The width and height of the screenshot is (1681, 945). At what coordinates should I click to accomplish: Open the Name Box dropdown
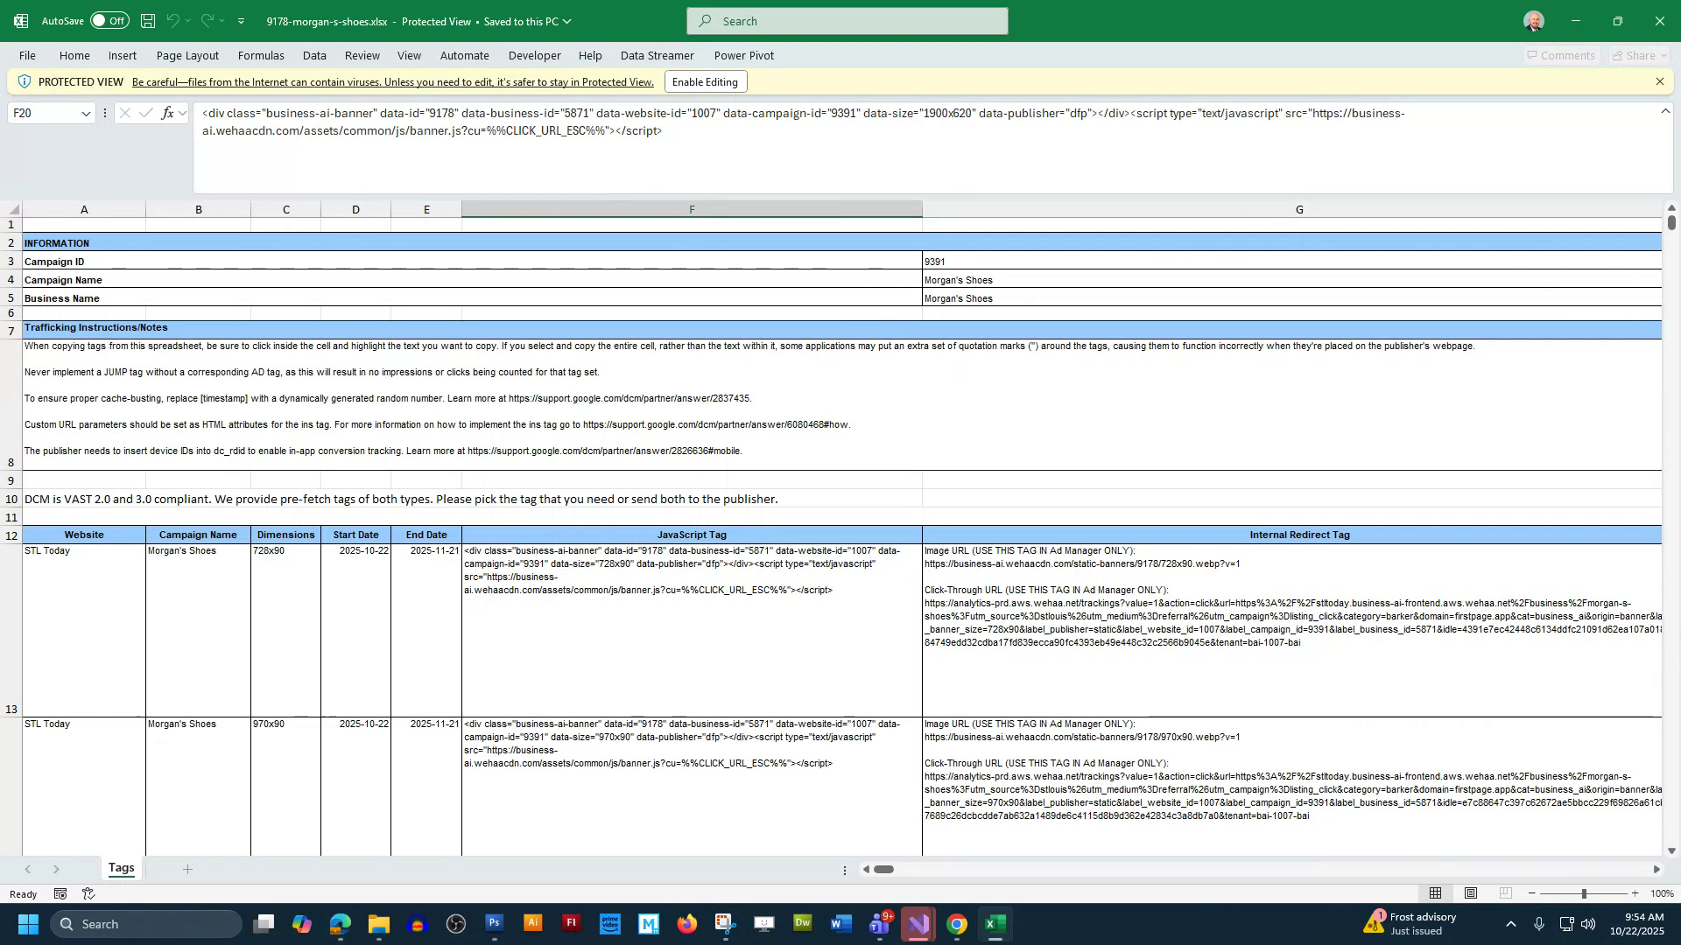pos(86,113)
